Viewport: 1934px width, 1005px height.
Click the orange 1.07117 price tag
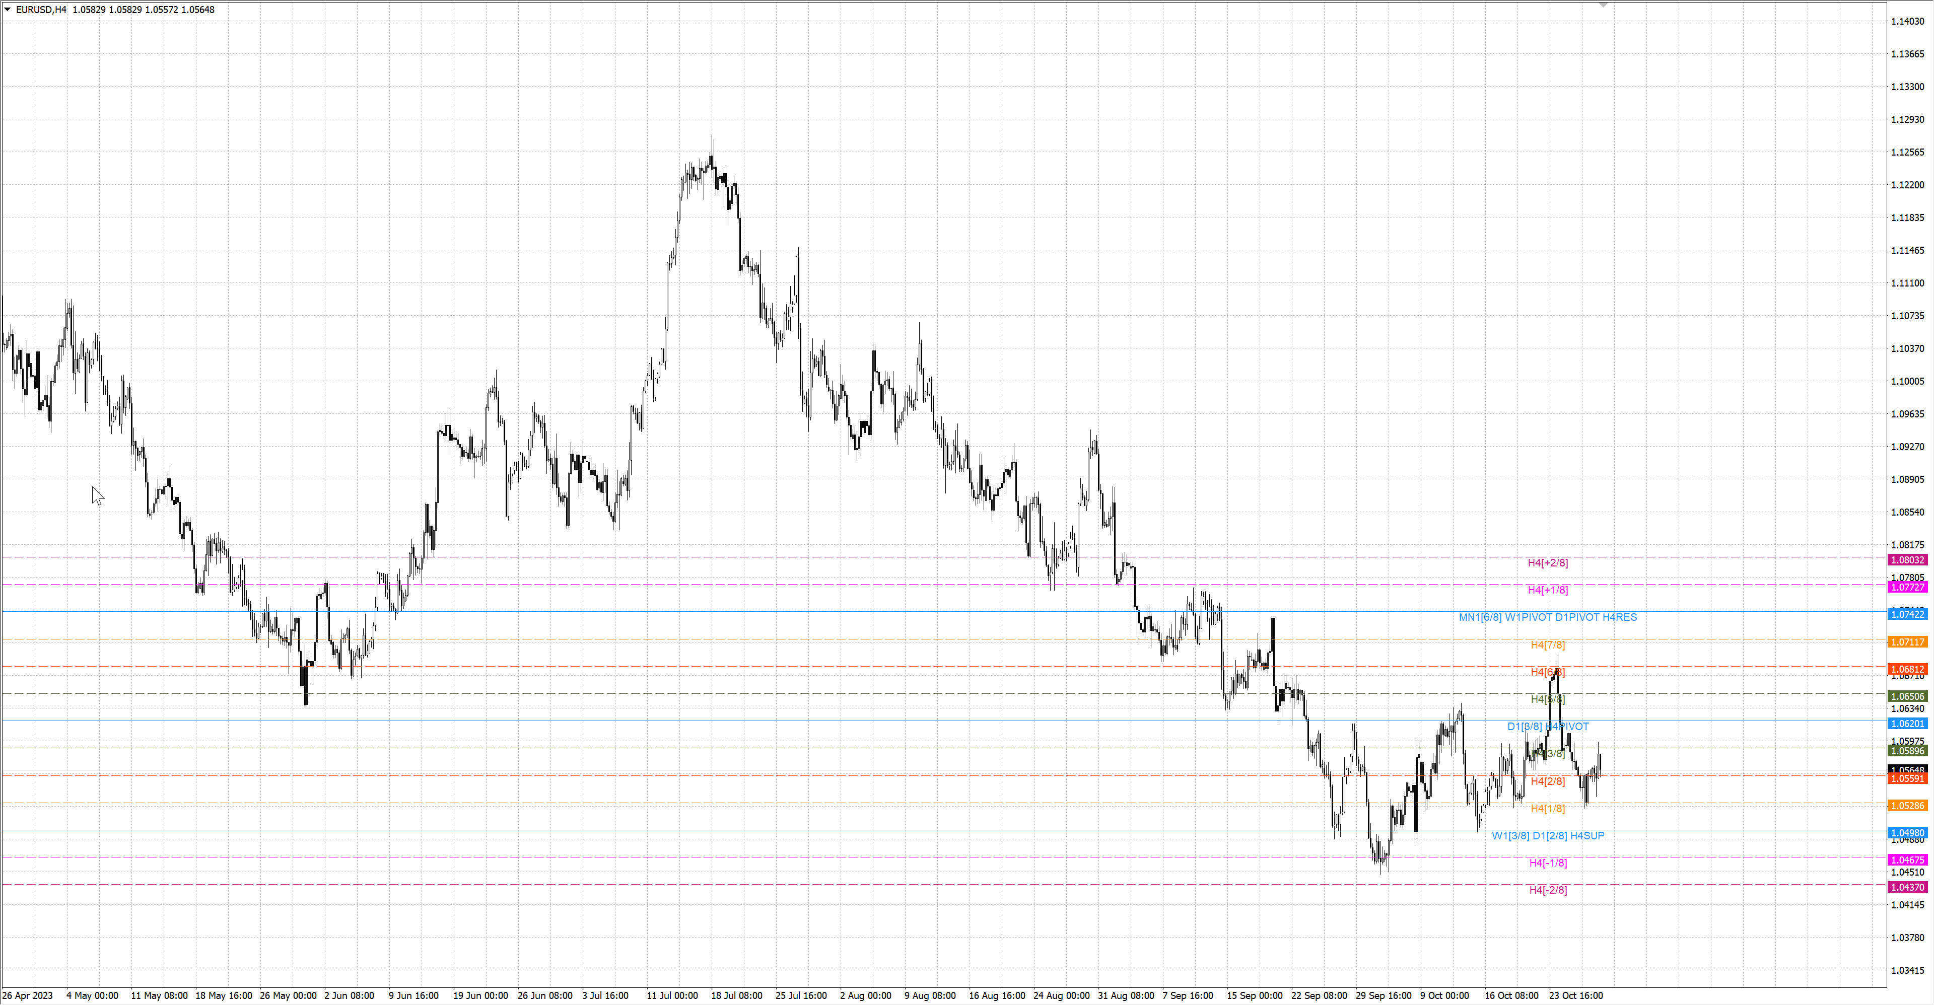pyautogui.click(x=1907, y=642)
